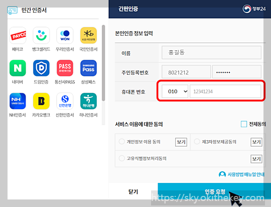This screenshot has height=207, width=271.
Task: Choose the Banksalad (뱅크샐러드) icon
Action: [41, 35]
